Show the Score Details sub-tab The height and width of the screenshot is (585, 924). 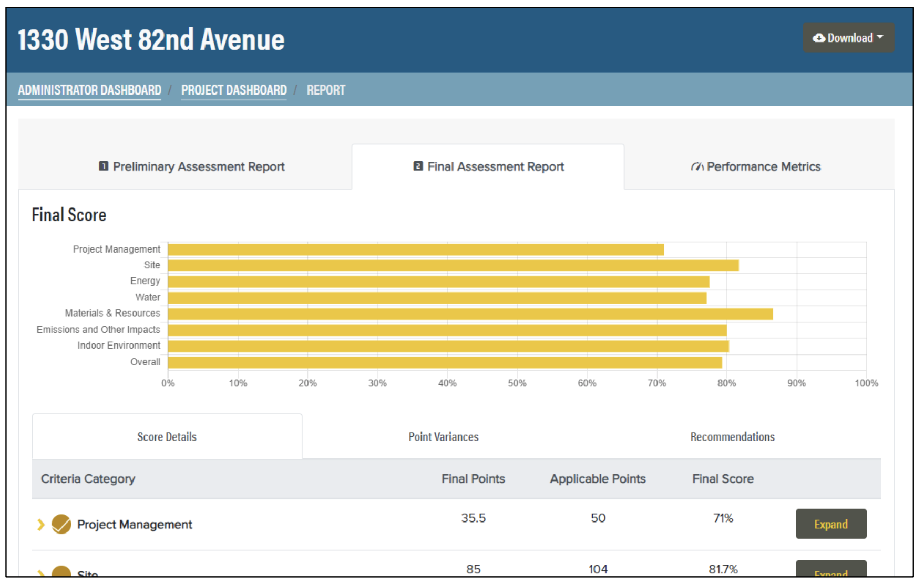click(167, 437)
